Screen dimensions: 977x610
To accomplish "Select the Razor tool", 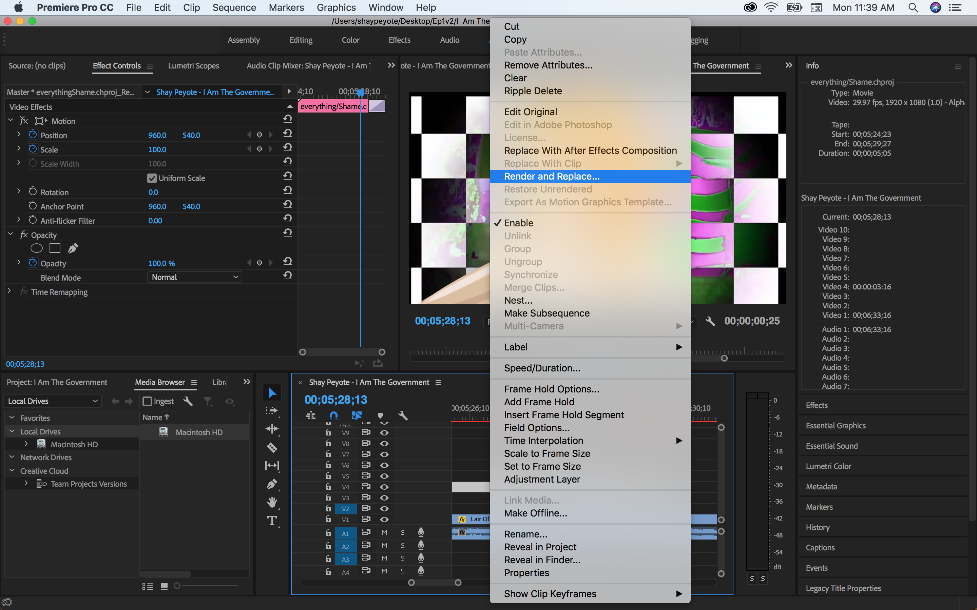I will pos(272,447).
